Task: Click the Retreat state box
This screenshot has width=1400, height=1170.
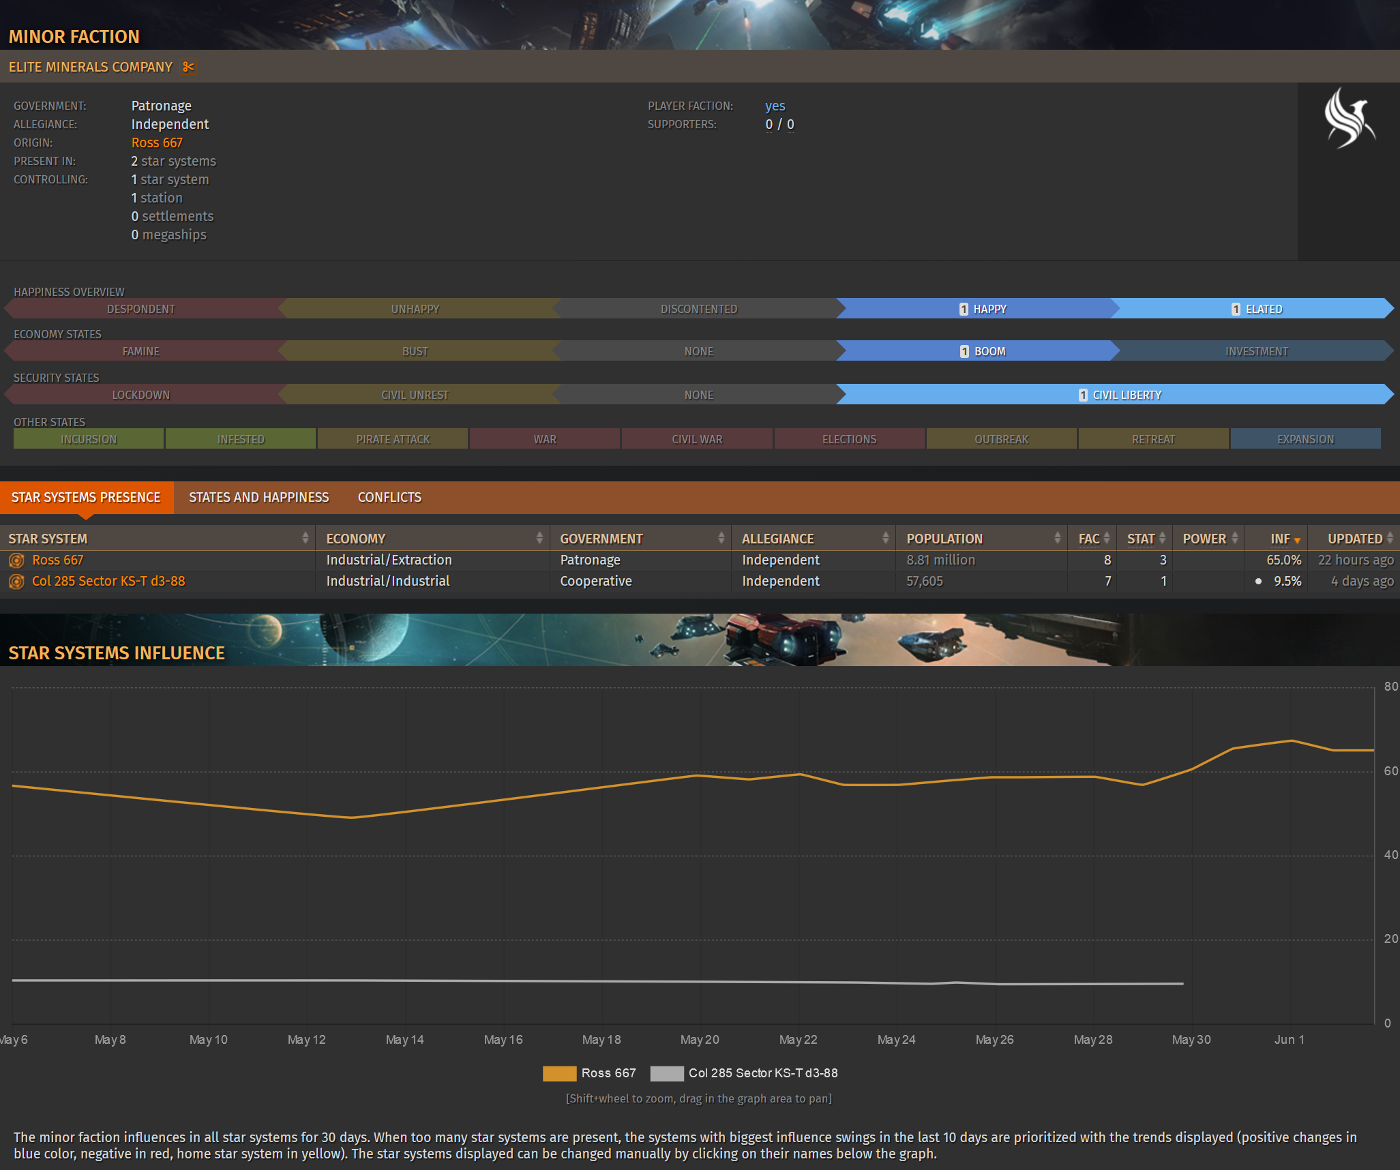Action: click(x=1154, y=439)
